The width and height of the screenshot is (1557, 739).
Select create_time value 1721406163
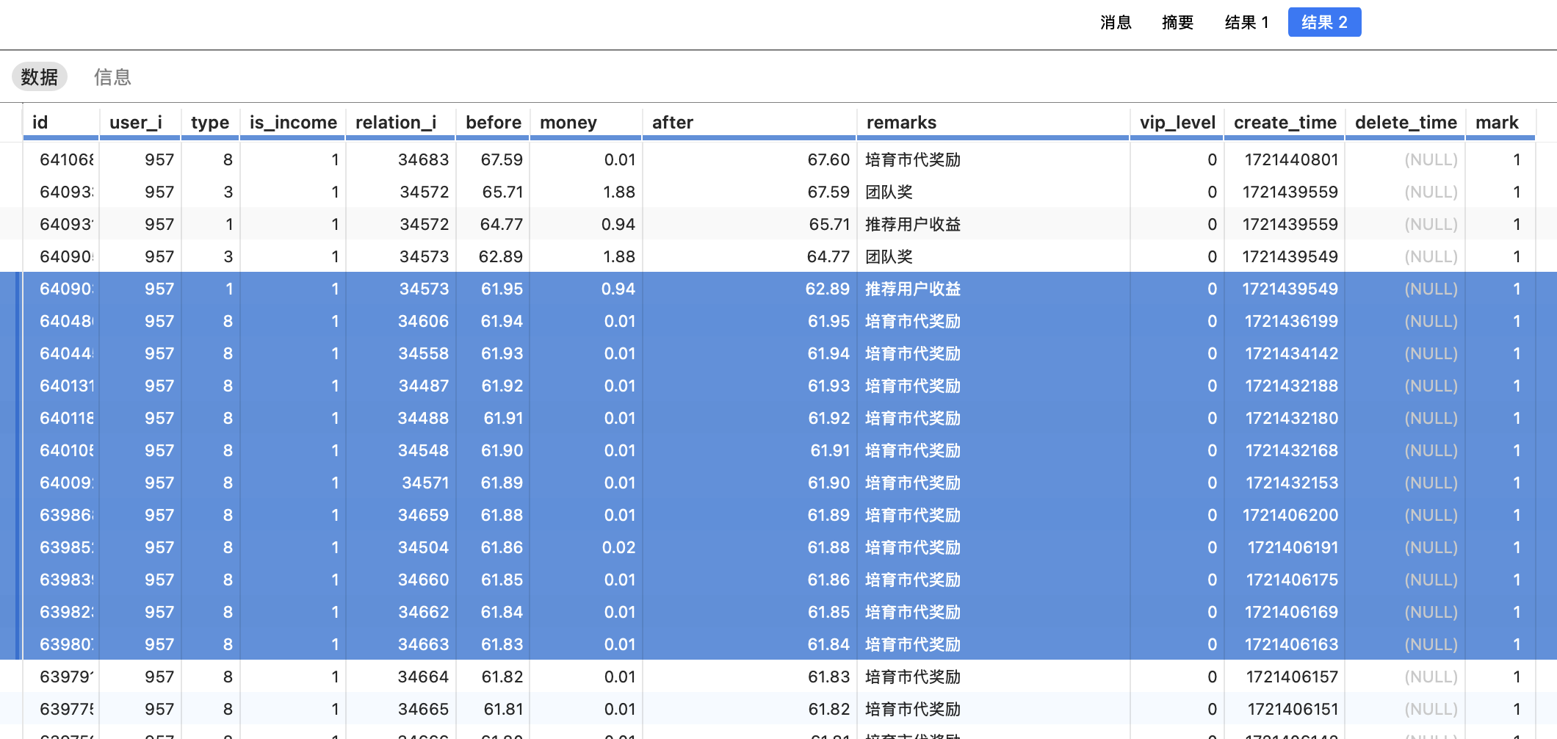pos(1291,645)
